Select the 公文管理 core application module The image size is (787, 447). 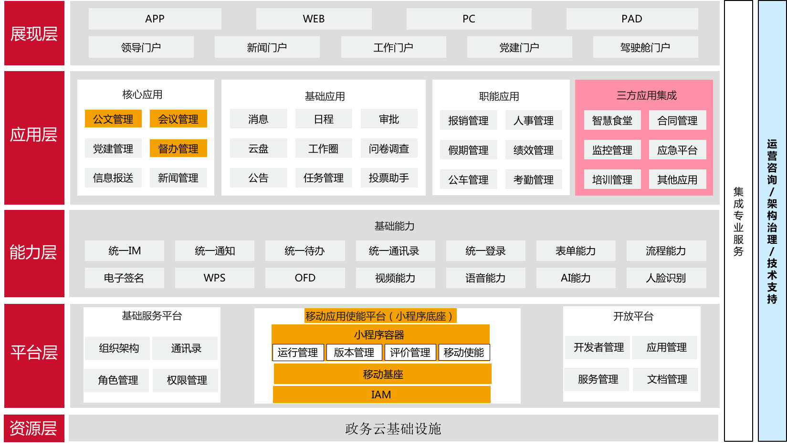[x=113, y=119]
